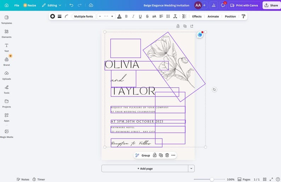Delete the selection with the trash icon
Image resolution: width=281 pixels, height=182 pixels.
pyautogui.click(x=167, y=155)
